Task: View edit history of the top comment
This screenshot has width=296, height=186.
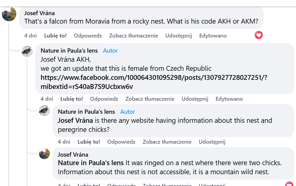Action: coord(213,36)
